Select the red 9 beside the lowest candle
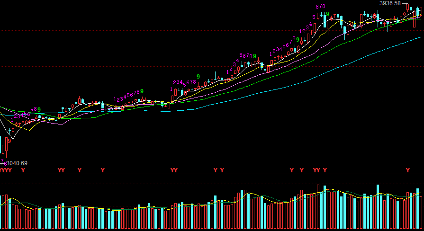 (9, 141)
